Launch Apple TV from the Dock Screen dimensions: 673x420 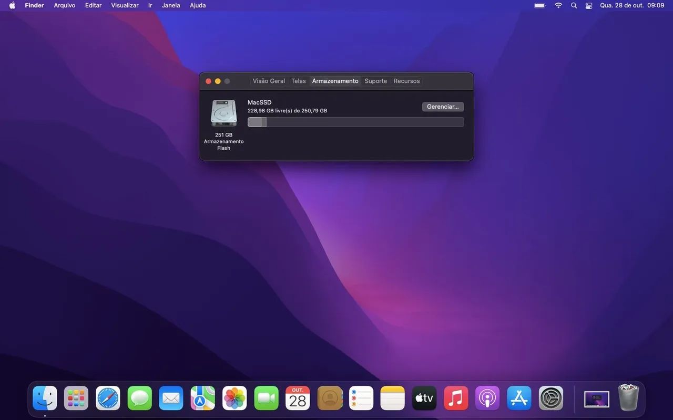point(424,398)
